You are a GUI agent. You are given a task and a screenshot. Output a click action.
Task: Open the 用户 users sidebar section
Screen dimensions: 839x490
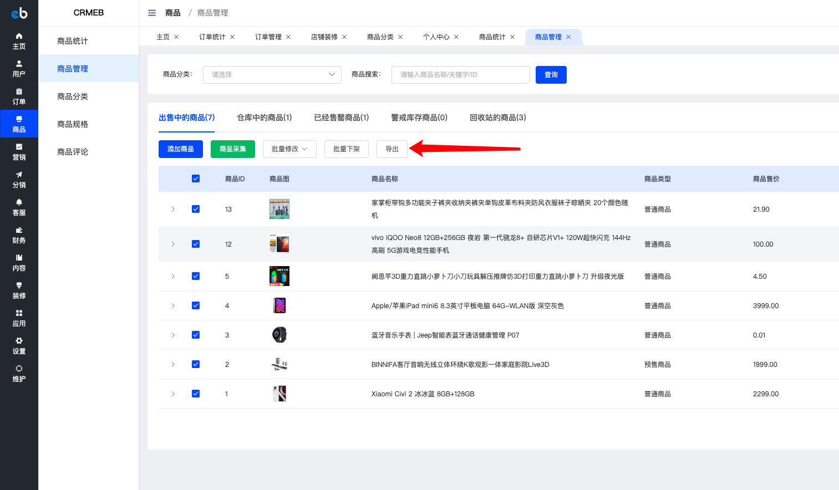pos(19,69)
